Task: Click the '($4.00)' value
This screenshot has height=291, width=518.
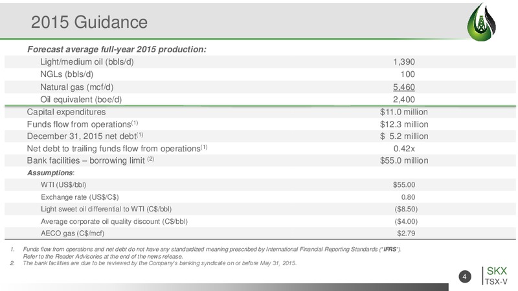Action: (406, 221)
